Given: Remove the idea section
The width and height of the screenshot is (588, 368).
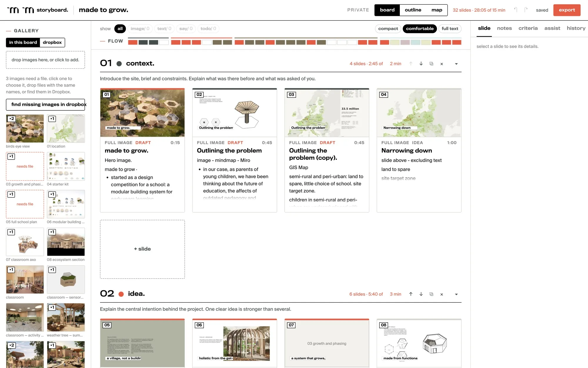Looking at the screenshot, I should (442, 294).
